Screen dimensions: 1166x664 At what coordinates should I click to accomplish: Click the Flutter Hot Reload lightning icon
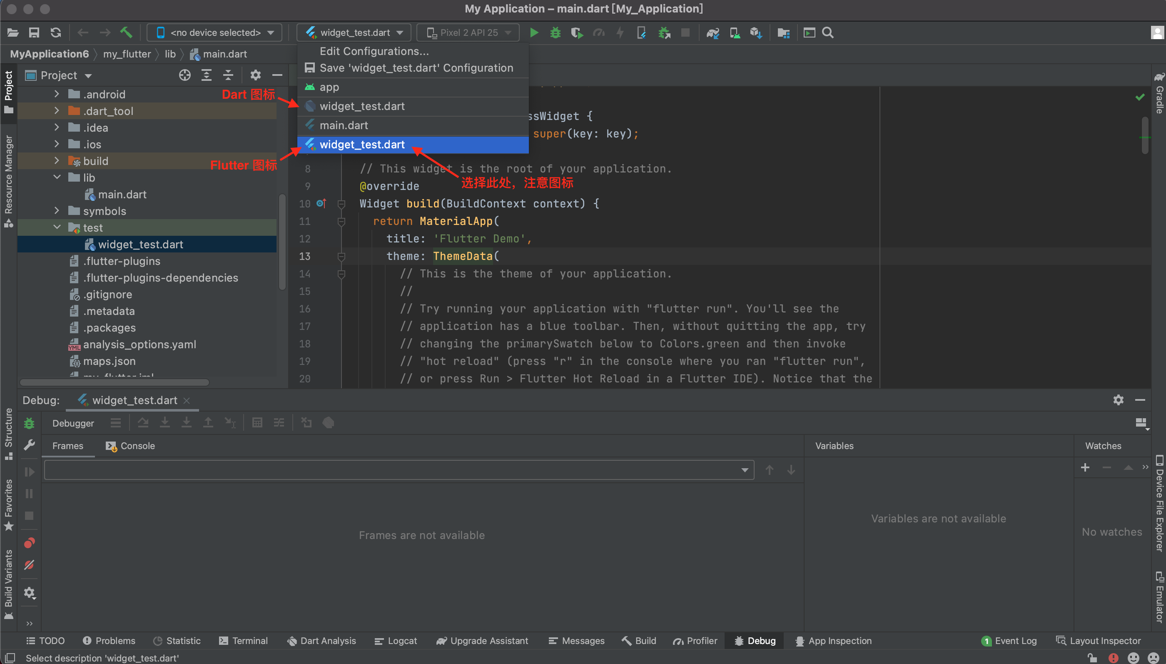tap(620, 33)
